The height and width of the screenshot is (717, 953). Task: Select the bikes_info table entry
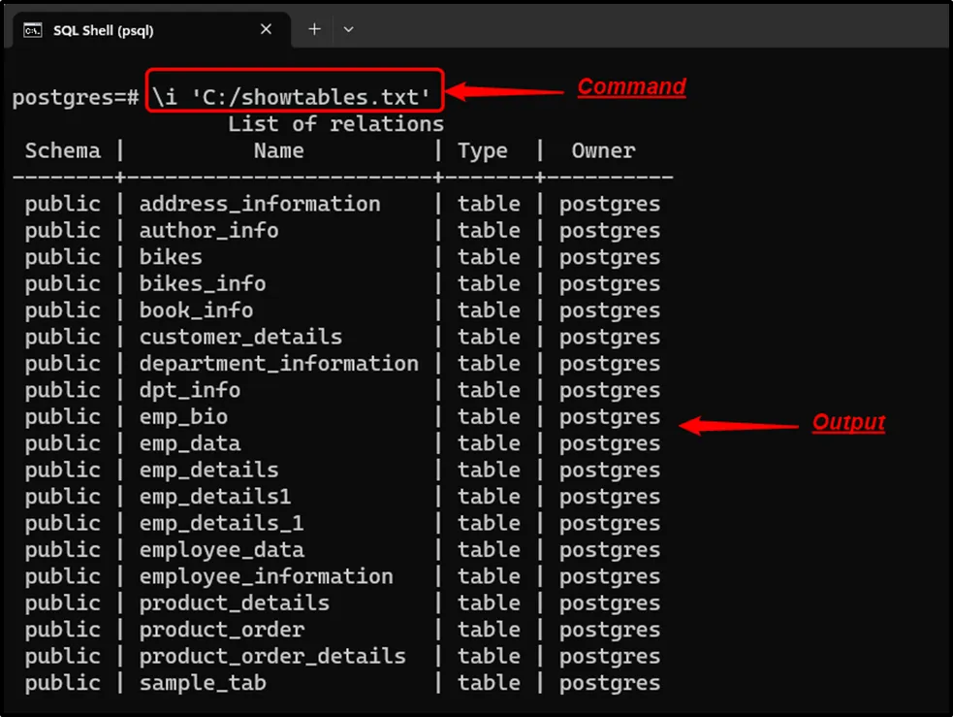203,284
